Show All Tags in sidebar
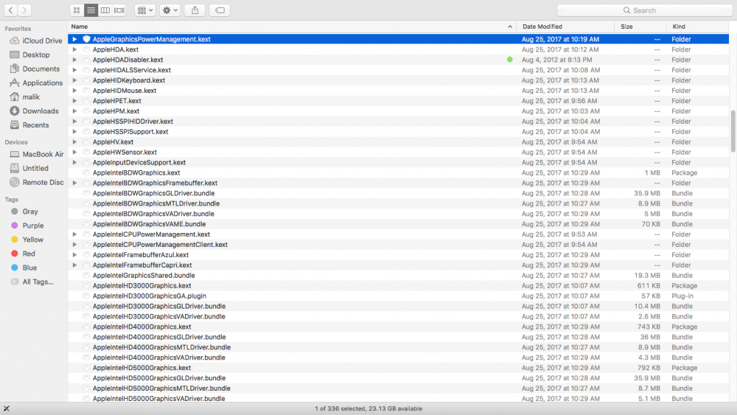Viewport: 737px width, 415px height. [x=32, y=282]
